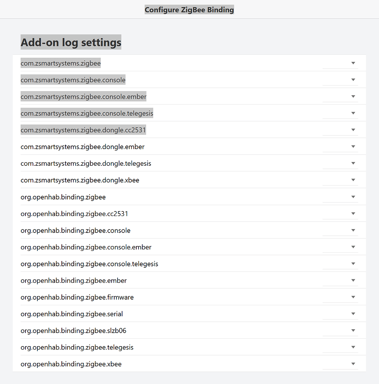This screenshot has height=384, width=379.
Task: Open dropdown for org.openhab.binding.zigbee.slzb06
Action: point(352,330)
